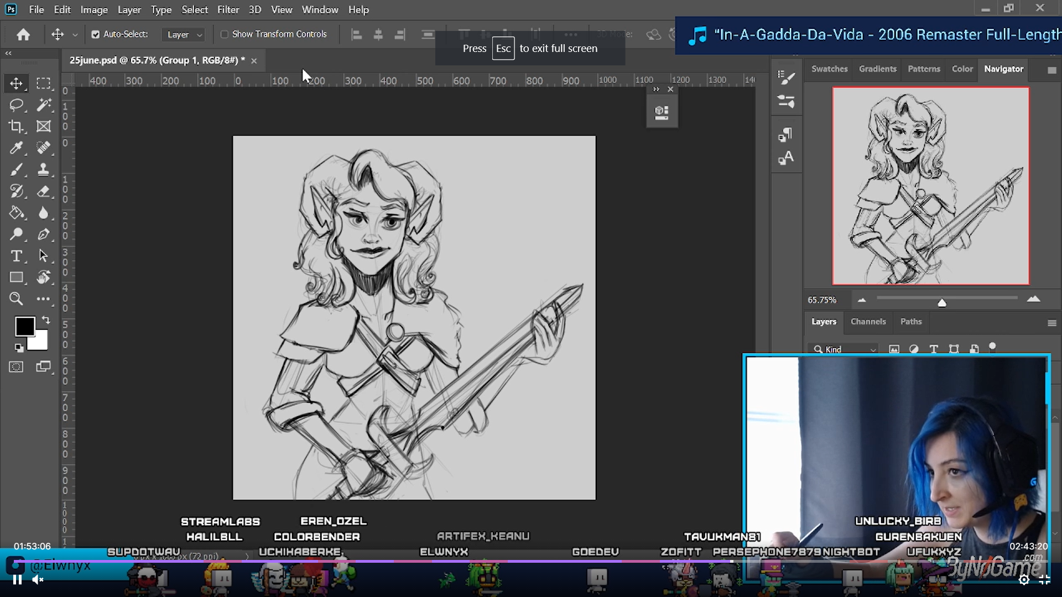
Task: Open Brush Settings panel icon
Action: click(x=786, y=77)
